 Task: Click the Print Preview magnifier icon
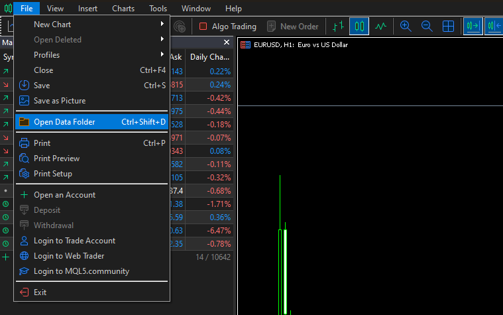pyautogui.click(x=24, y=158)
